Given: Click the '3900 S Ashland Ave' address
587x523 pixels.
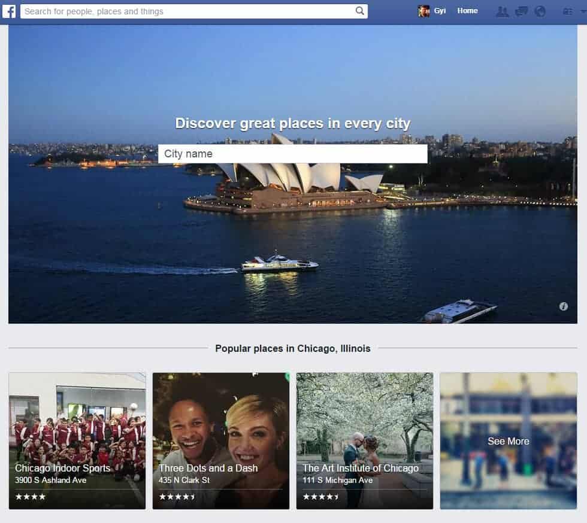Looking at the screenshot, I should 50,480.
